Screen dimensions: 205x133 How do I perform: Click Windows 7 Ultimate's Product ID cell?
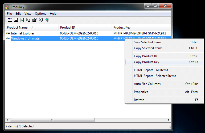79,38
